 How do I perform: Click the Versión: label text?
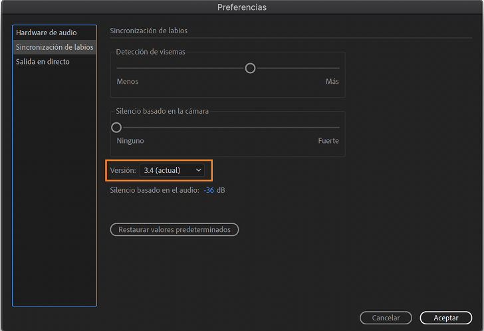click(x=123, y=170)
